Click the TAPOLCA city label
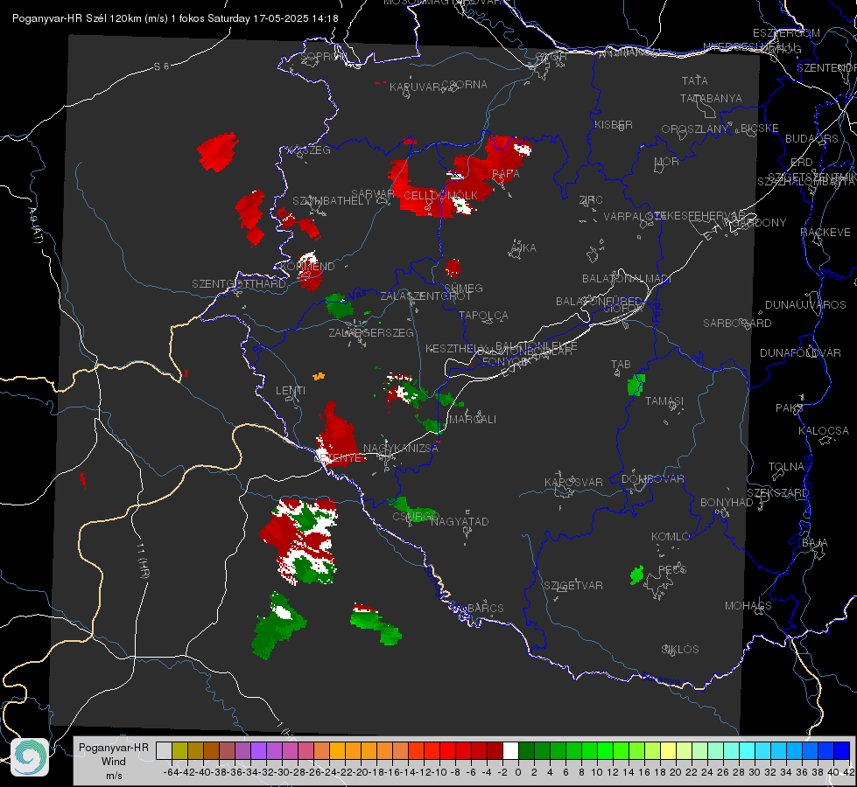This screenshot has width=857, height=787. pos(484,315)
